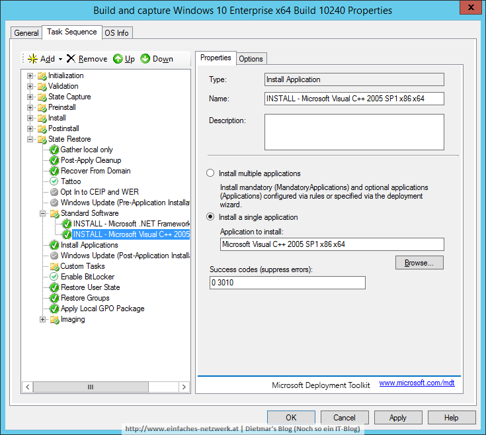Expand the Preinstall group
This screenshot has width=486, height=435.
(30, 107)
